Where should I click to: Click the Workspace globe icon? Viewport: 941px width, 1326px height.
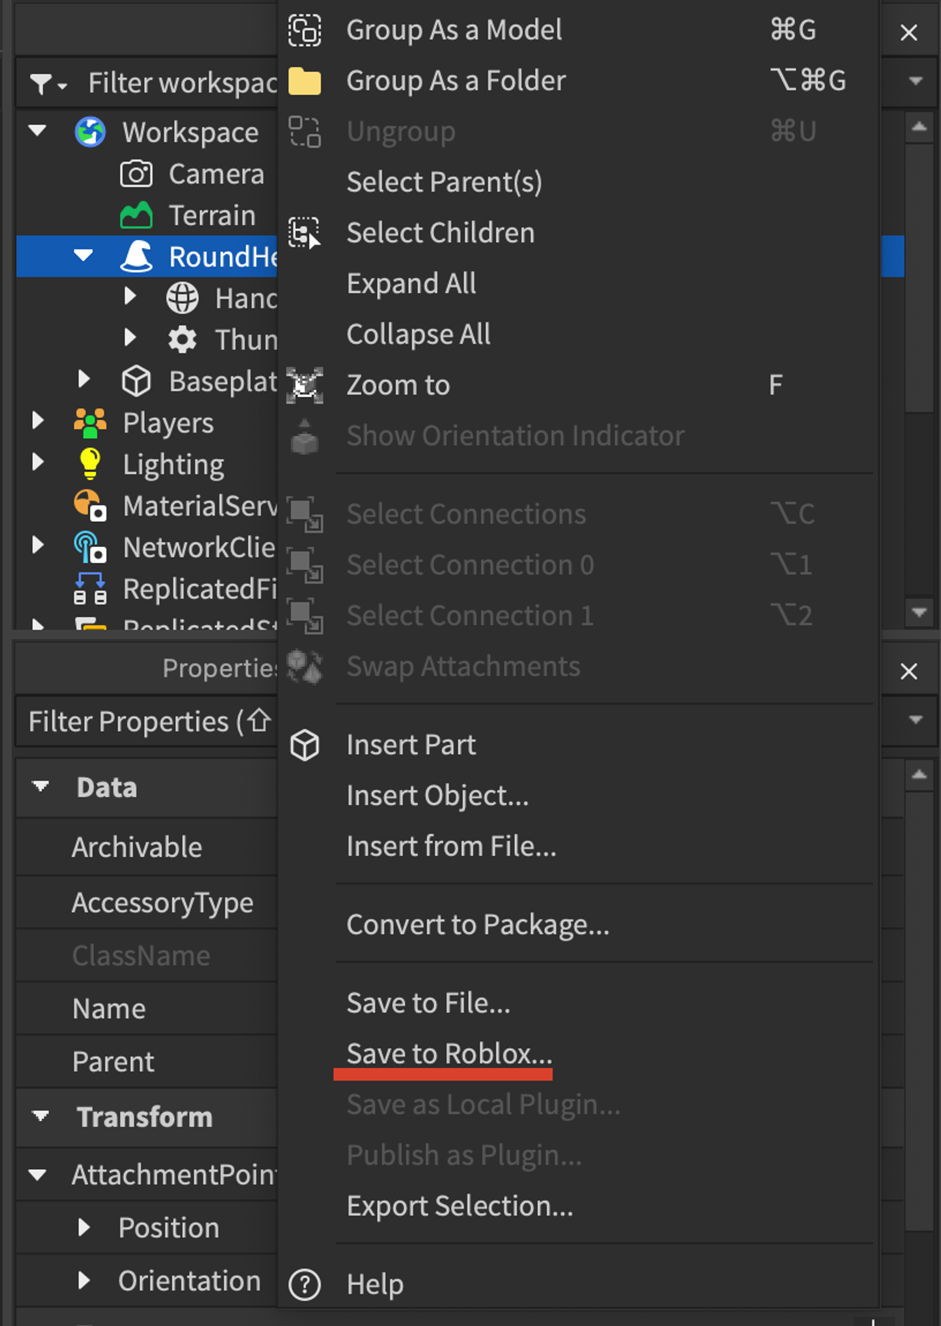tap(91, 132)
